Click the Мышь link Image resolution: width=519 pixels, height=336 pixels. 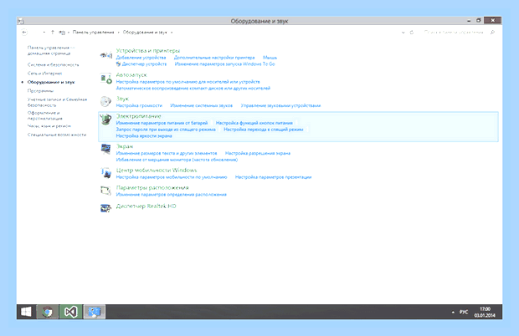click(x=270, y=58)
